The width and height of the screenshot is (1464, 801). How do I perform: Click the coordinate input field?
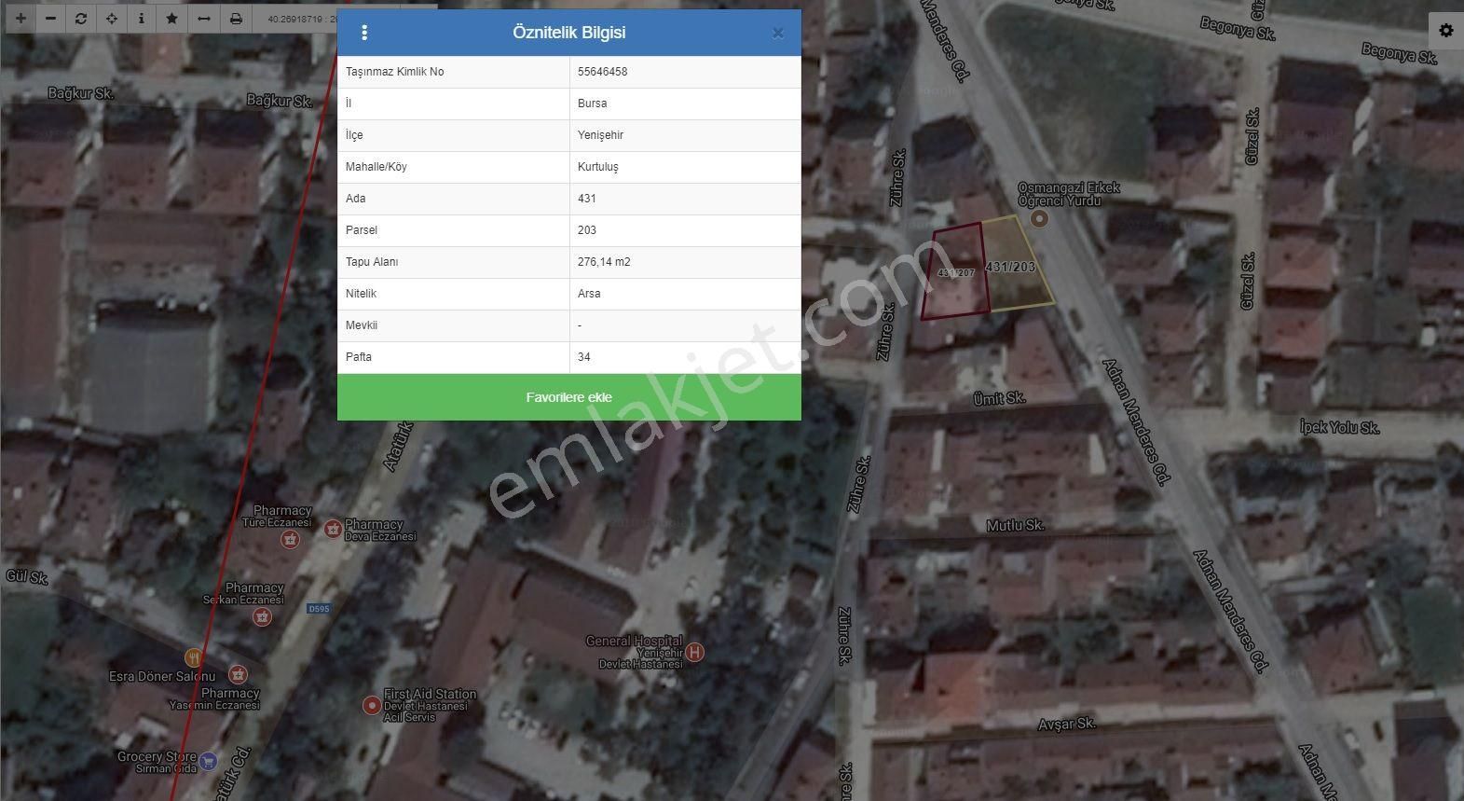click(296, 19)
